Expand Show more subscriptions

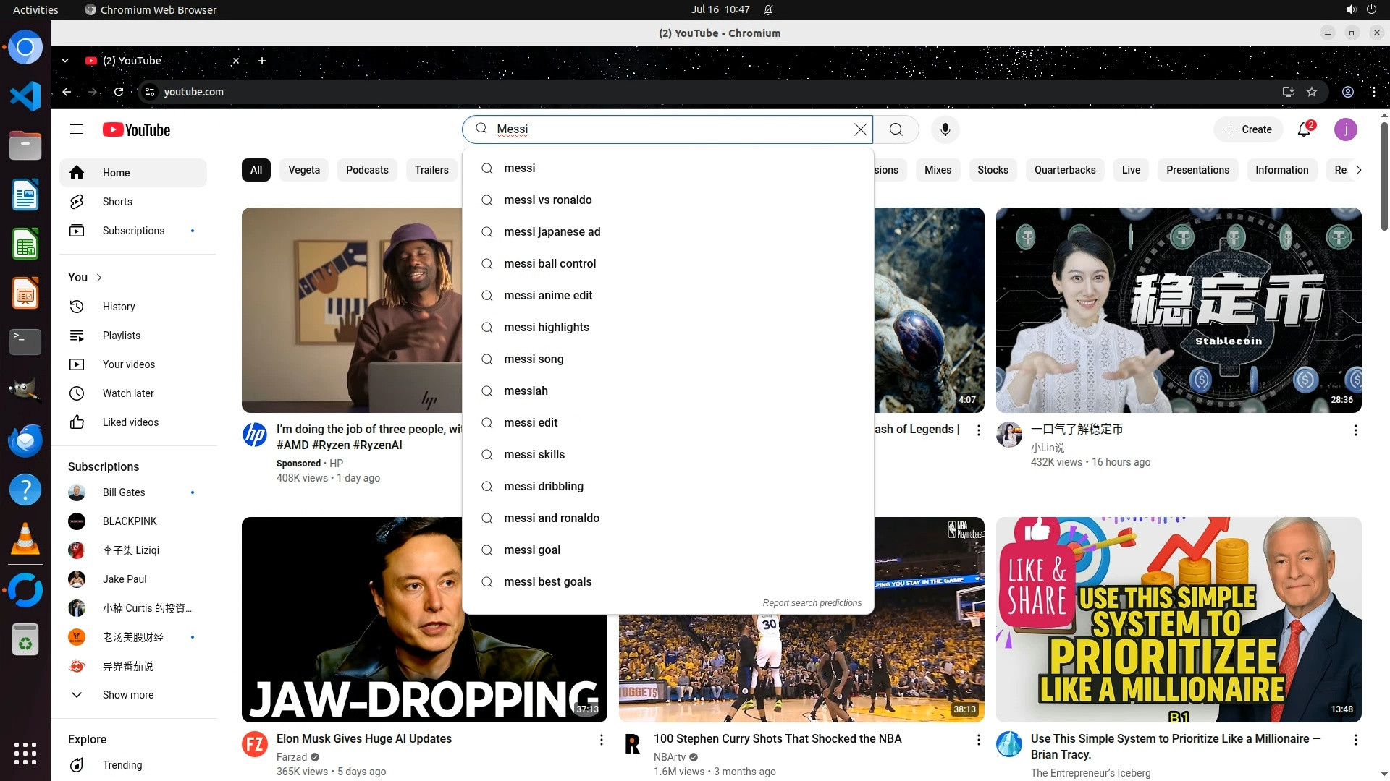click(127, 695)
